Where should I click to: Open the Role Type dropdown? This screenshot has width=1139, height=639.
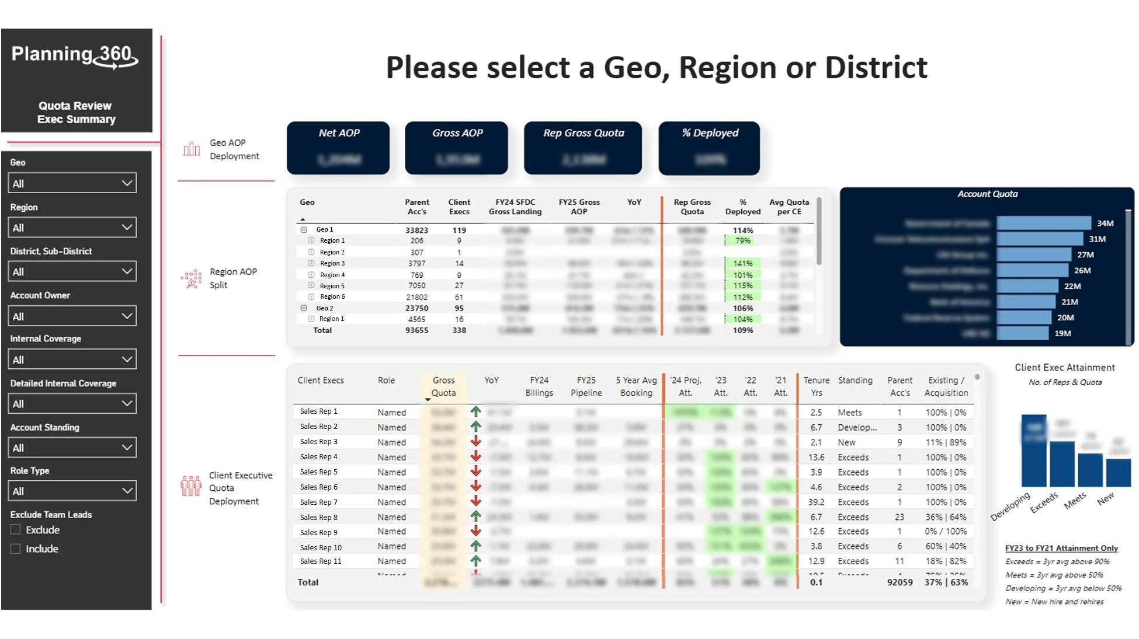coord(72,490)
